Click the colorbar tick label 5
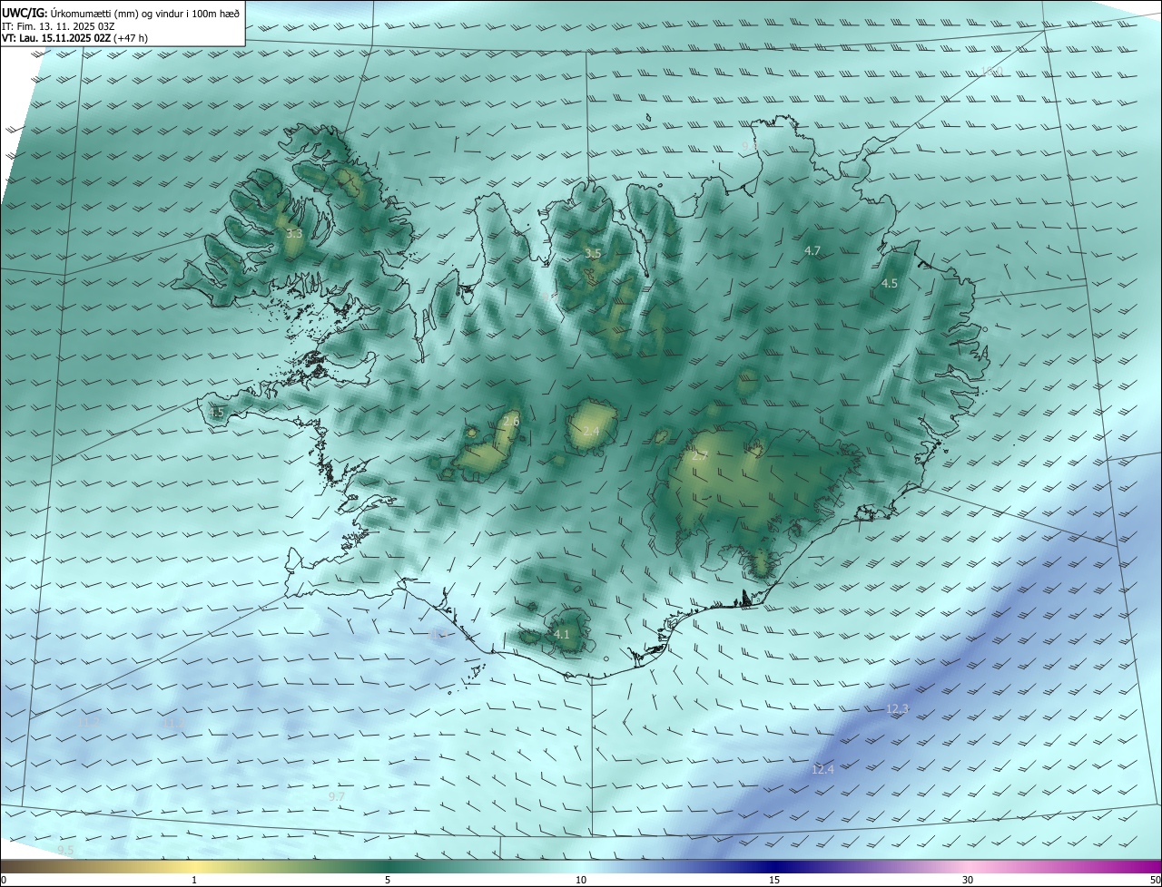Viewport: 1162px width, 887px height. 388,880
